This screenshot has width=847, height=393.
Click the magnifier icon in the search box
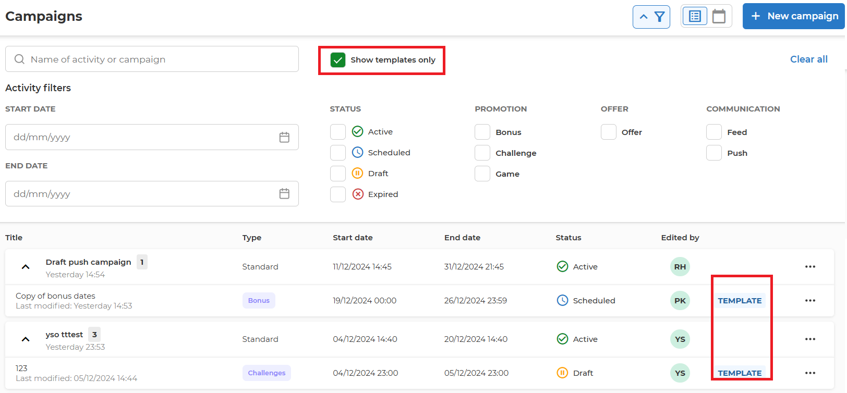click(x=19, y=59)
